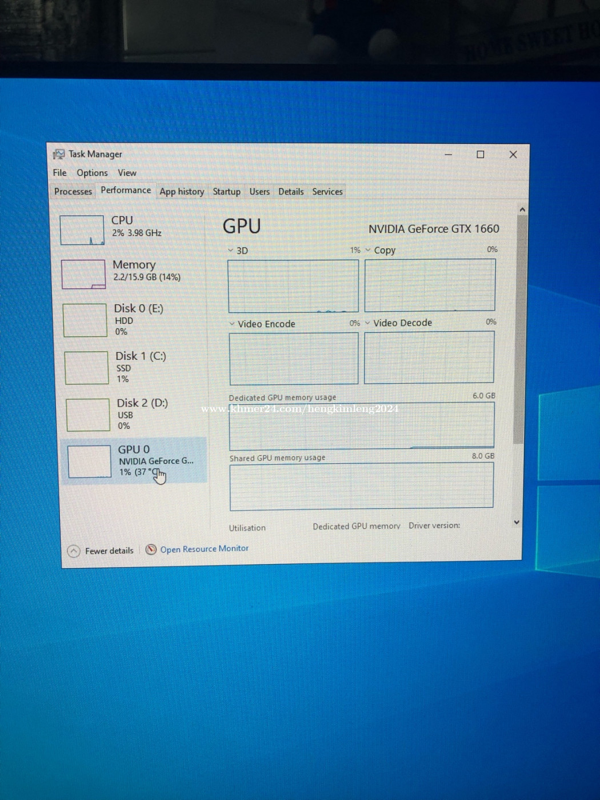Click the Video Encode usage graph

(294, 358)
